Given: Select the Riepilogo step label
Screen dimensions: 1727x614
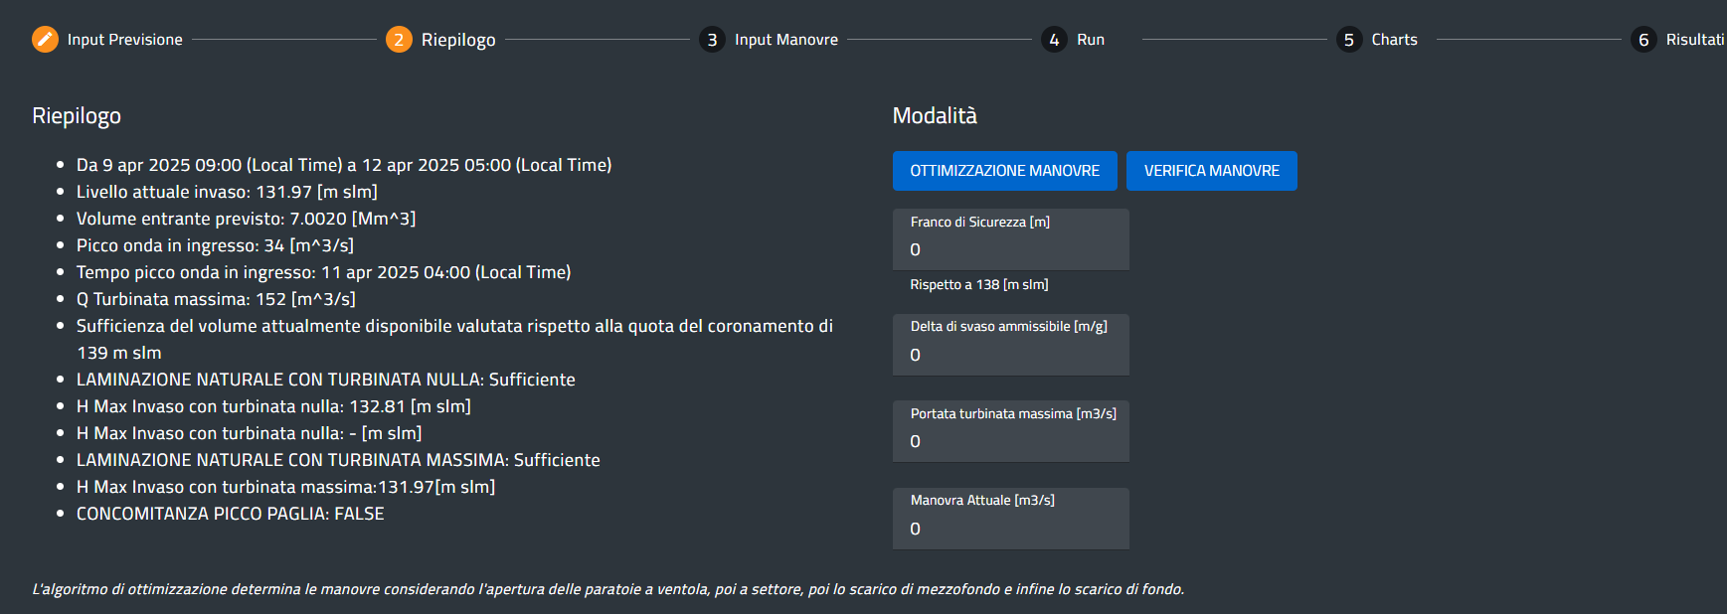Looking at the screenshot, I should tap(458, 40).
